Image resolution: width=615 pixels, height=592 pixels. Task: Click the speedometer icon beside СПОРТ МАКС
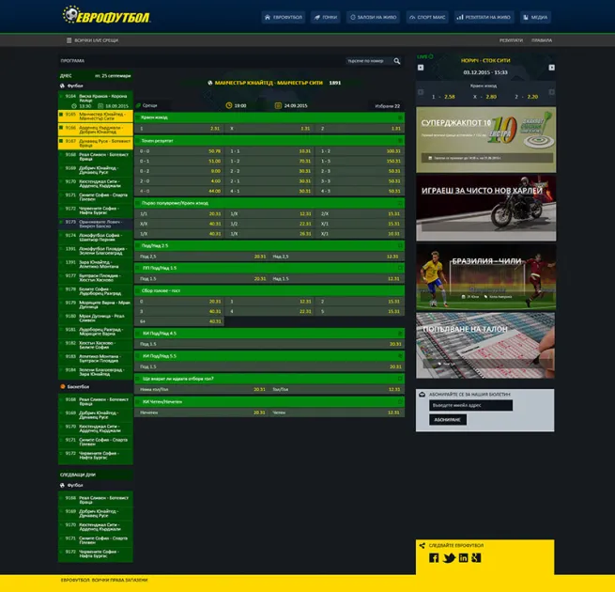[412, 17]
